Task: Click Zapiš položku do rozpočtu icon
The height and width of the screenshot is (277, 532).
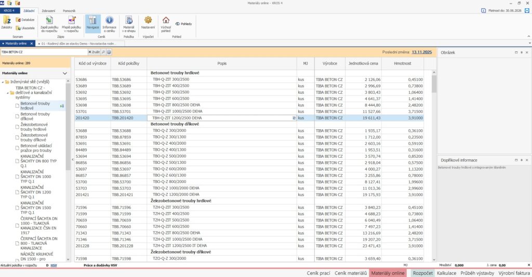Action: pyautogui.click(x=49, y=21)
